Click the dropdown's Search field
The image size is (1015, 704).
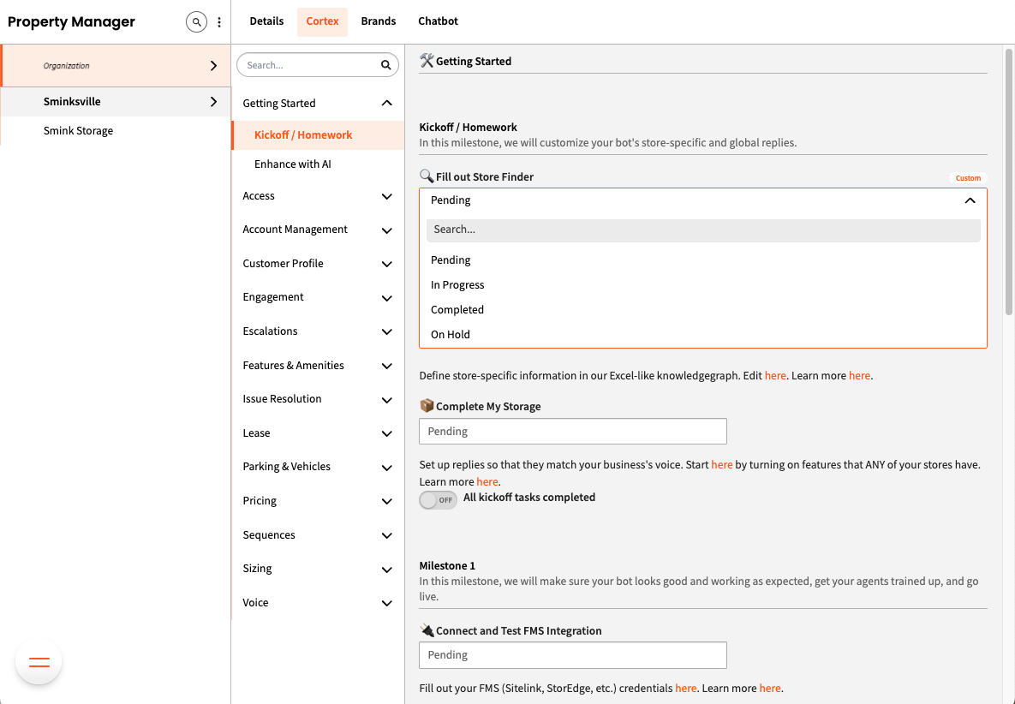click(x=702, y=230)
